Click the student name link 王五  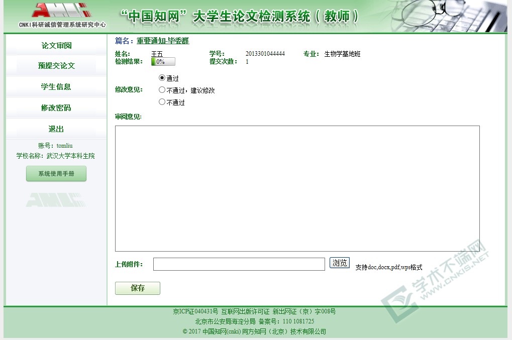[x=157, y=54]
